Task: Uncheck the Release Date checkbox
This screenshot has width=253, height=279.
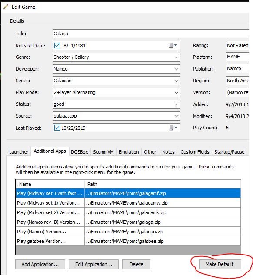Action: [x=57, y=45]
